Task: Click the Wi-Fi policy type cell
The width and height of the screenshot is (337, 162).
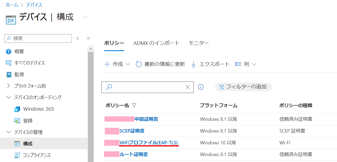Action: (x=285, y=143)
